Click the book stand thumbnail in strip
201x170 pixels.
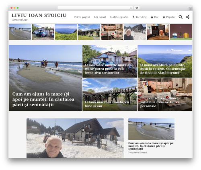[x=158, y=32]
